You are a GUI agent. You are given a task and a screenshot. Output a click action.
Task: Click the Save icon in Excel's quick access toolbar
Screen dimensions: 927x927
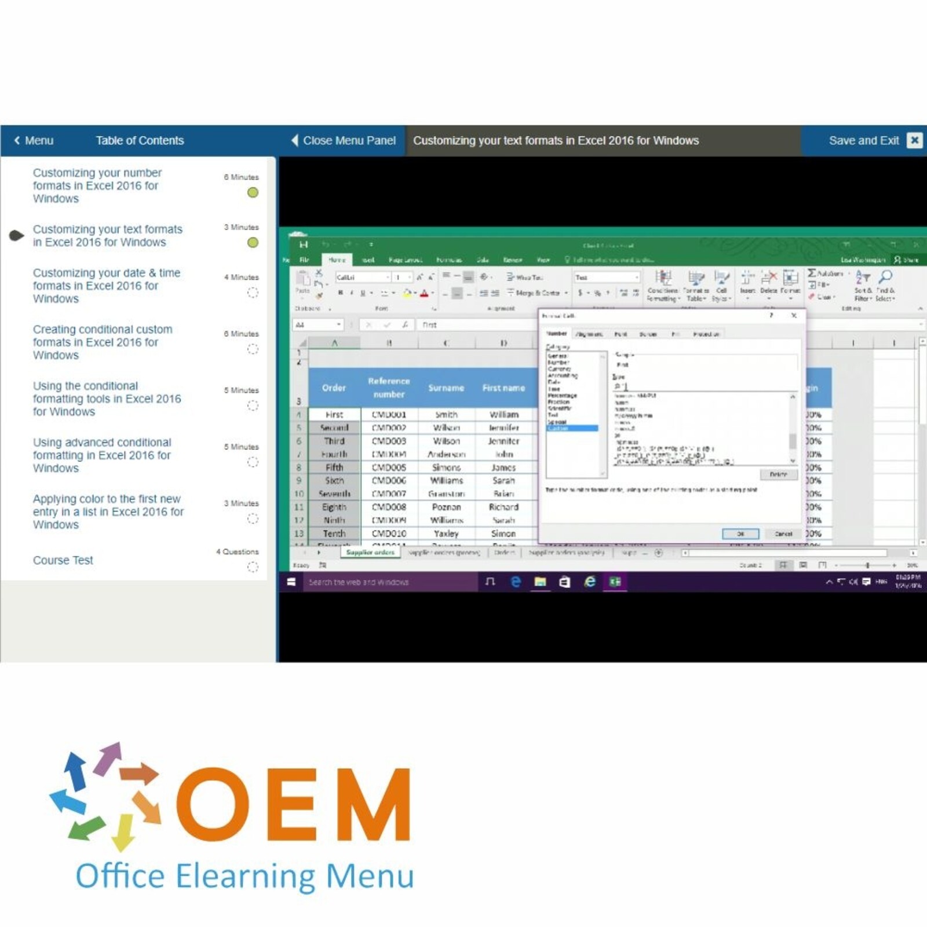coord(303,244)
